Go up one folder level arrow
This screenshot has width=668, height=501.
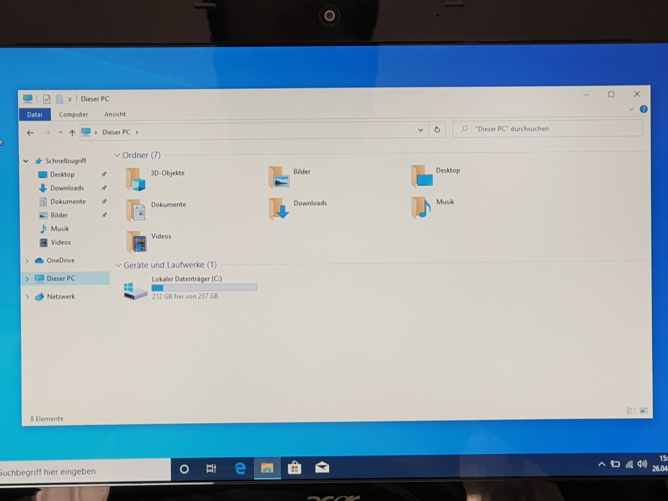click(x=72, y=133)
